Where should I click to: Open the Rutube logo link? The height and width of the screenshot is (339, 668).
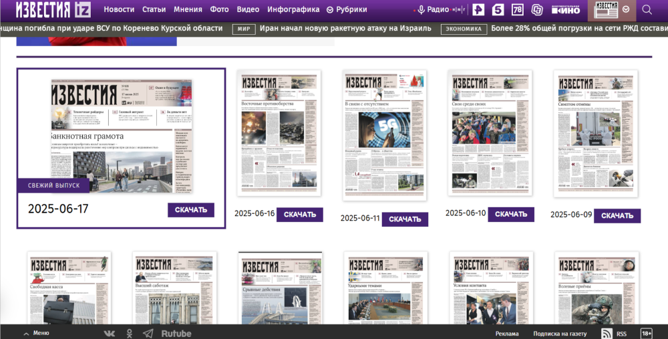(176, 334)
